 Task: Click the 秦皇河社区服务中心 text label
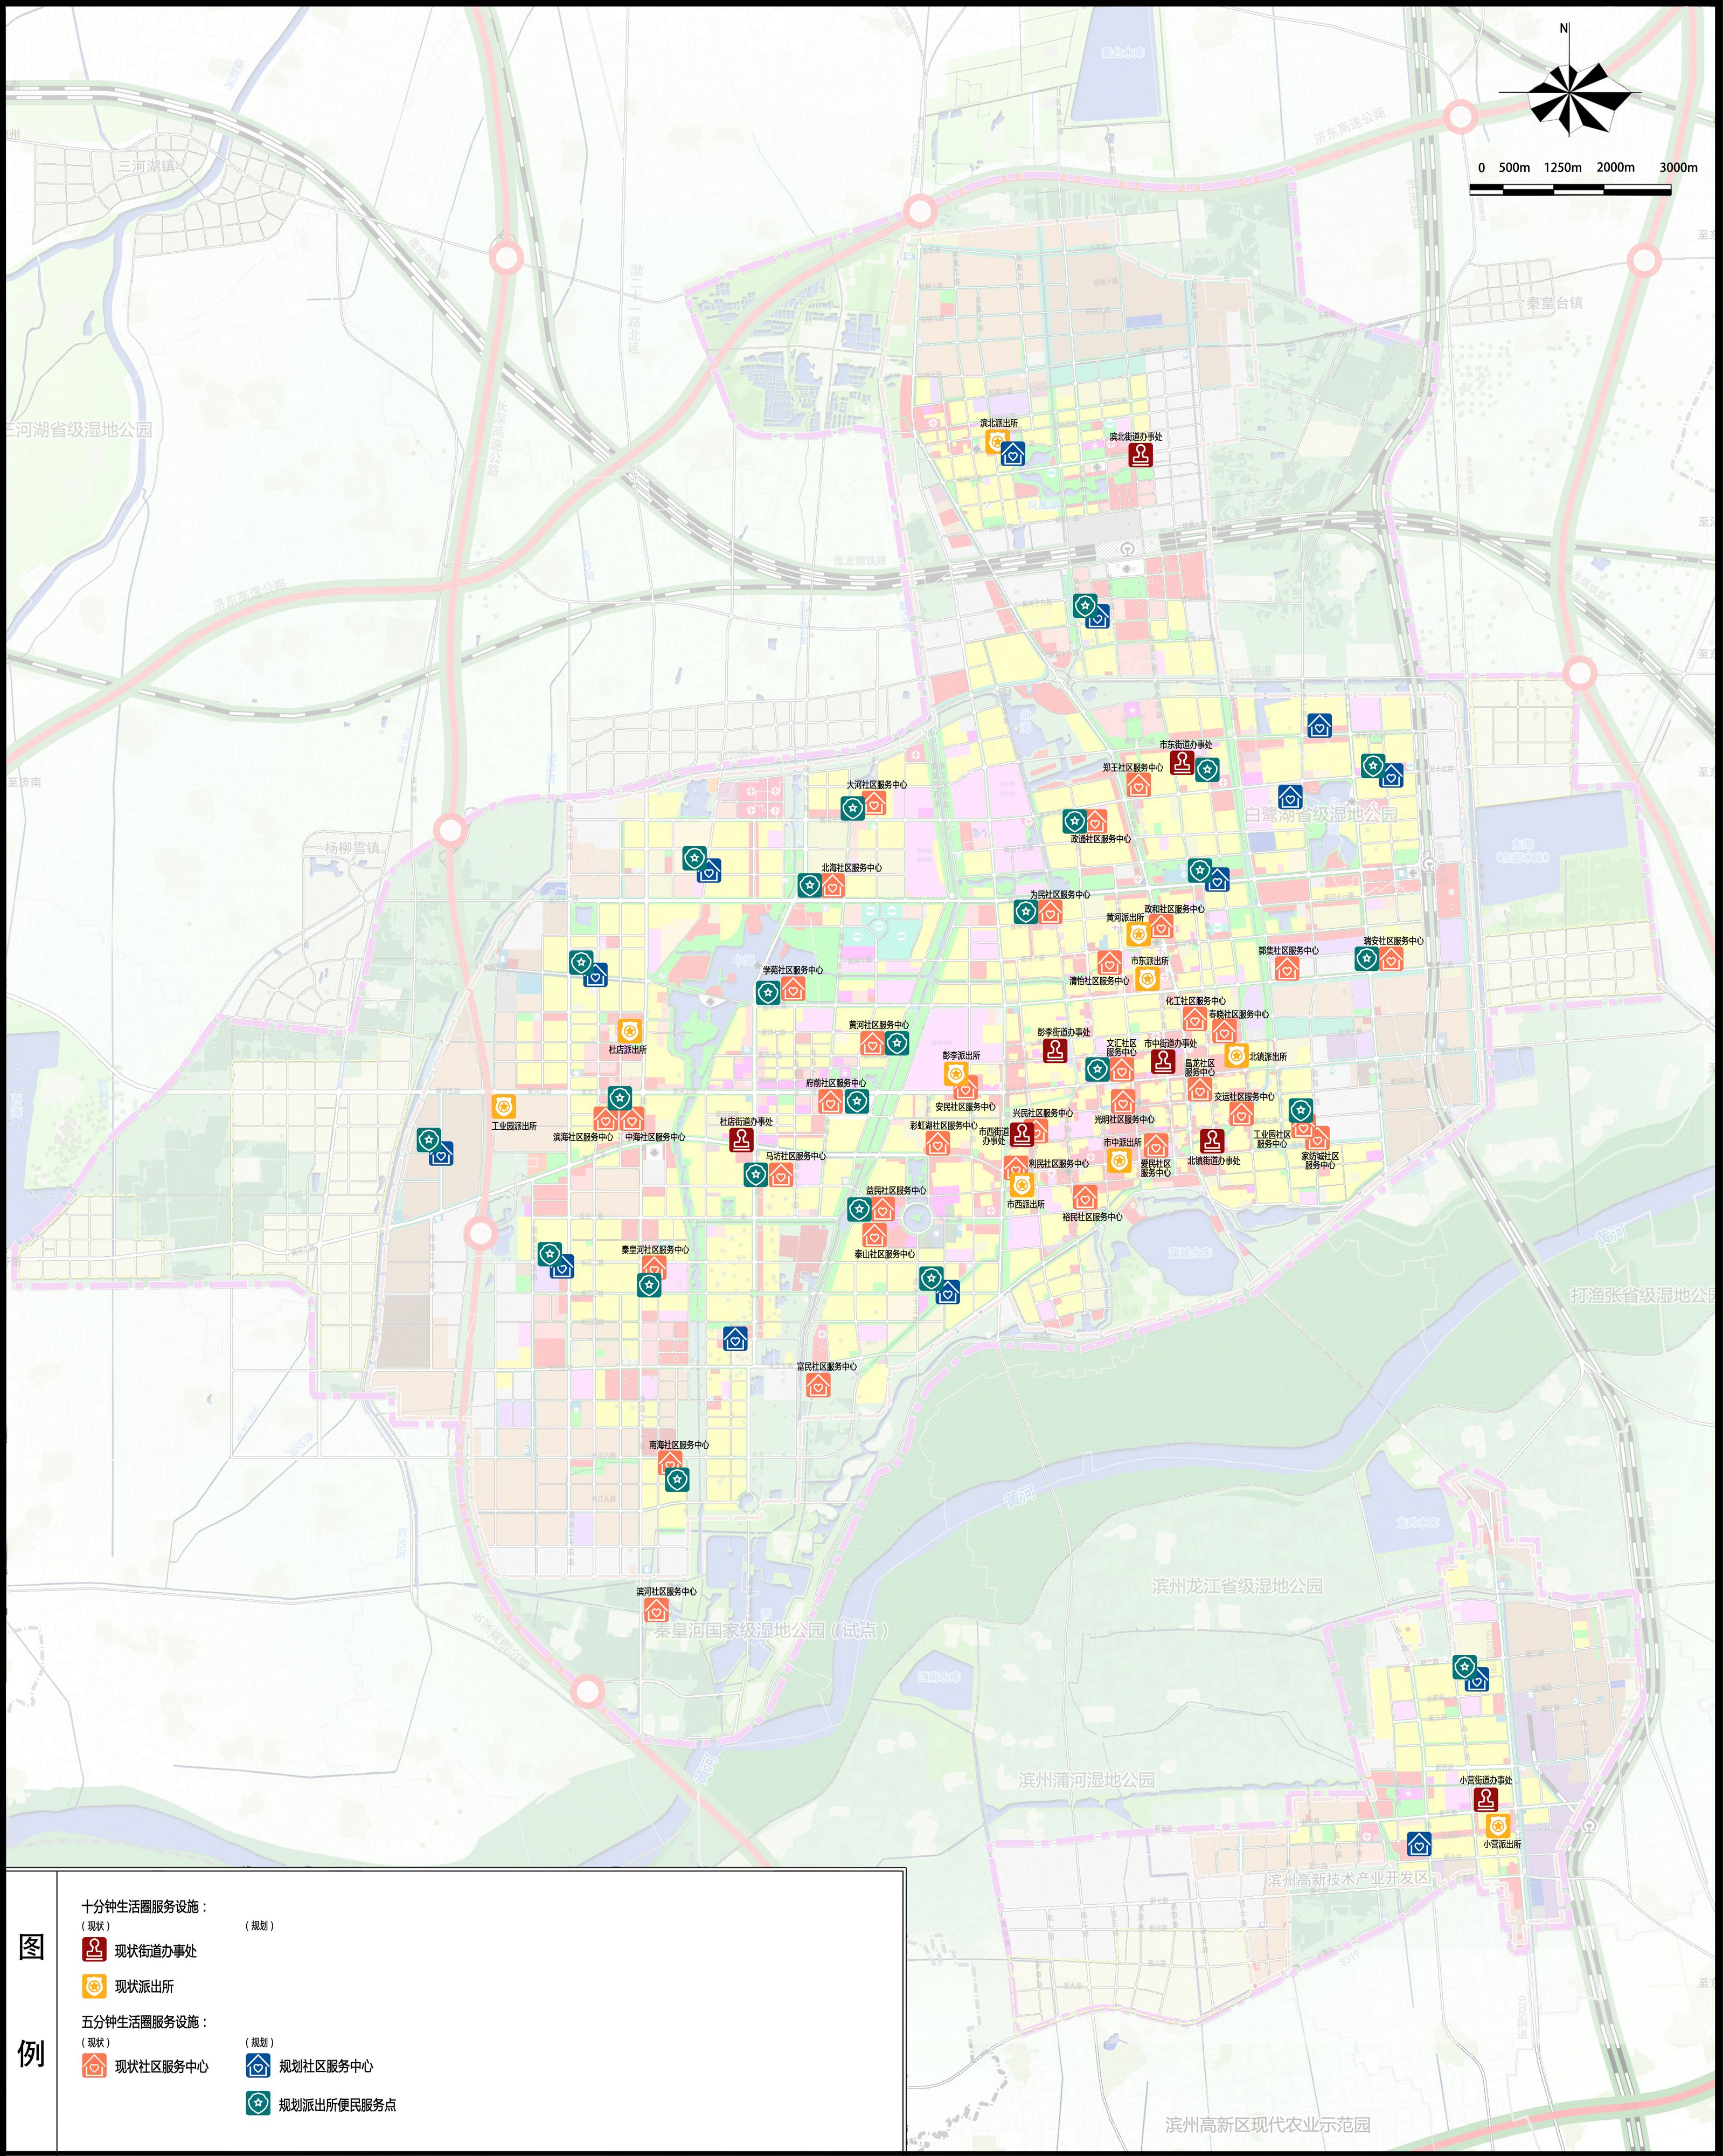(655, 1249)
